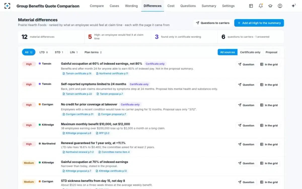Screen dimensions: 302x189
Task: Open the user account icon
Action: 280,6
